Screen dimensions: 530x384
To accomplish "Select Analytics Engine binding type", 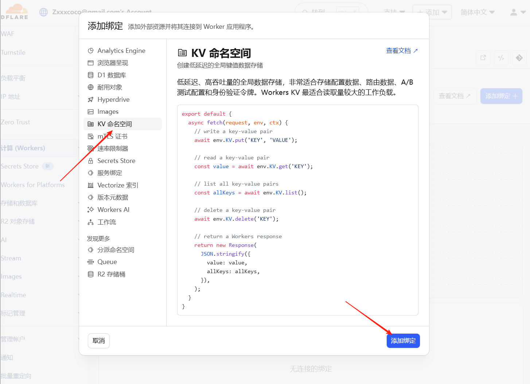I will [122, 51].
